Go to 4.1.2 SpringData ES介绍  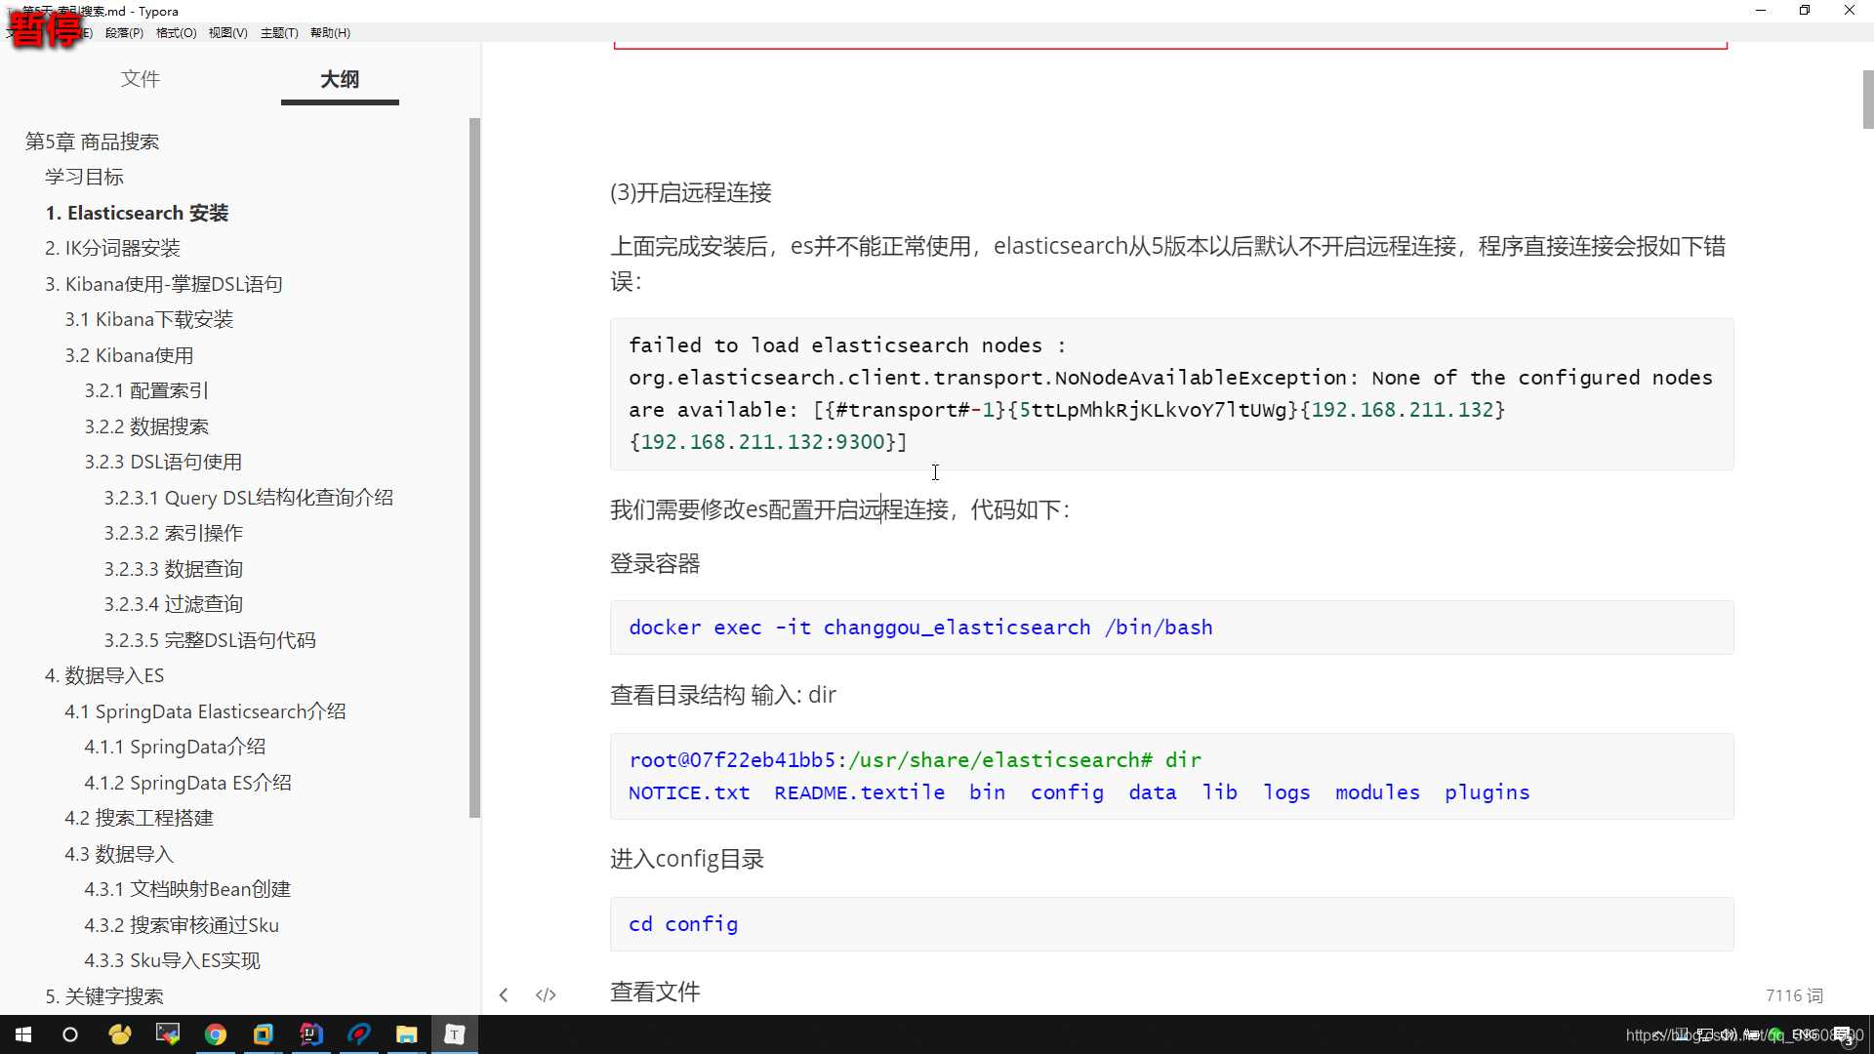pyautogui.click(x=187, y=783)
